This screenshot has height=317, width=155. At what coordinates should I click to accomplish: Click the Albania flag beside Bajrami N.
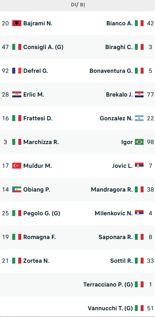tap(17, 23)
